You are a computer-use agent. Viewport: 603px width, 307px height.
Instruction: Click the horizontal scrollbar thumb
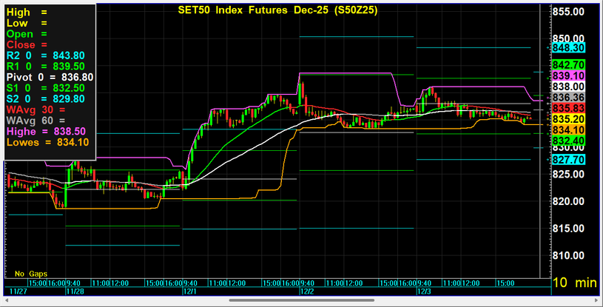(303, 300)
